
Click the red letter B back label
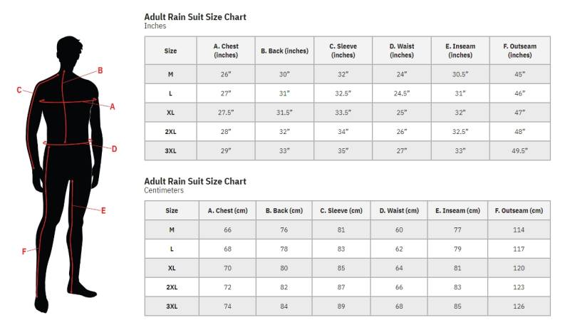click(x=100, y=70)
